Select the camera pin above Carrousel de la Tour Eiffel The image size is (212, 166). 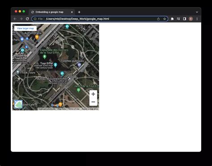pos(22,50)
